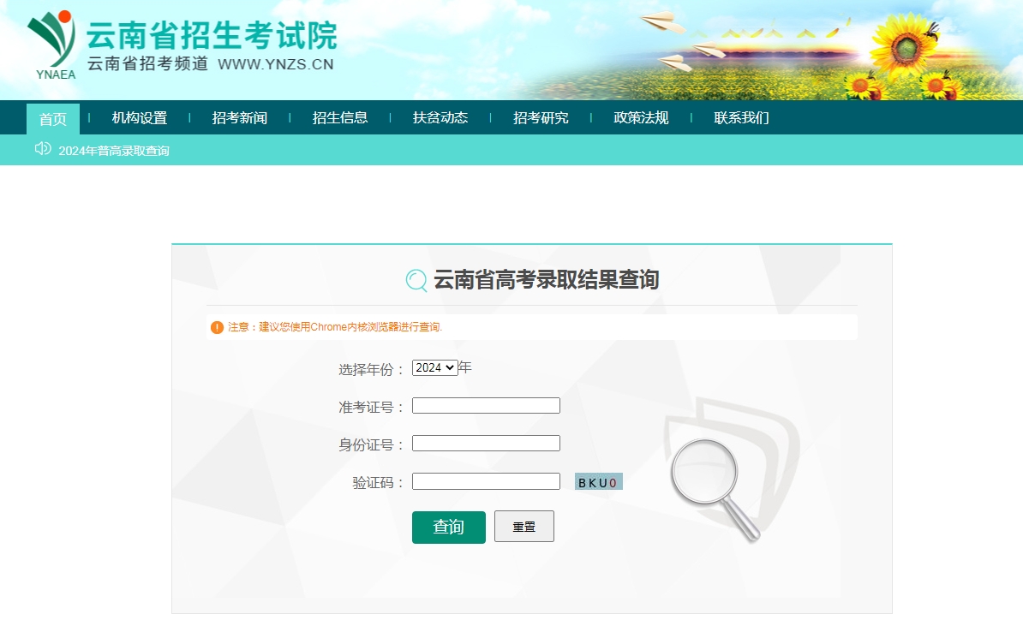This screenshot has width=1023, height=626.
Task: Click the 重置 reset button
Action: [523, 527]
